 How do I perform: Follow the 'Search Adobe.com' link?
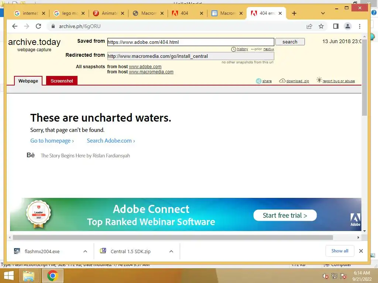click(111, 141)
